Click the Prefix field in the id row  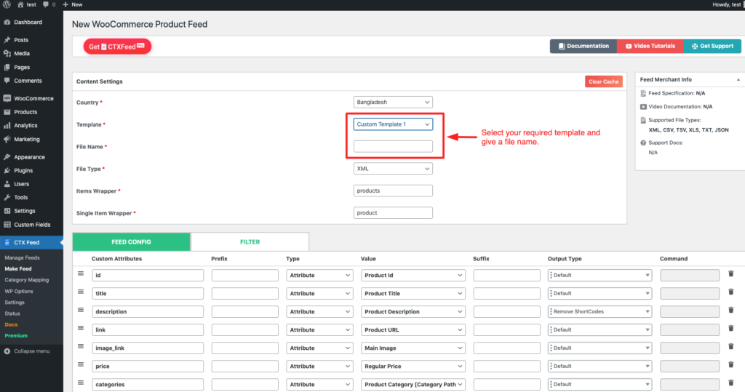click(x=244, y=275)
